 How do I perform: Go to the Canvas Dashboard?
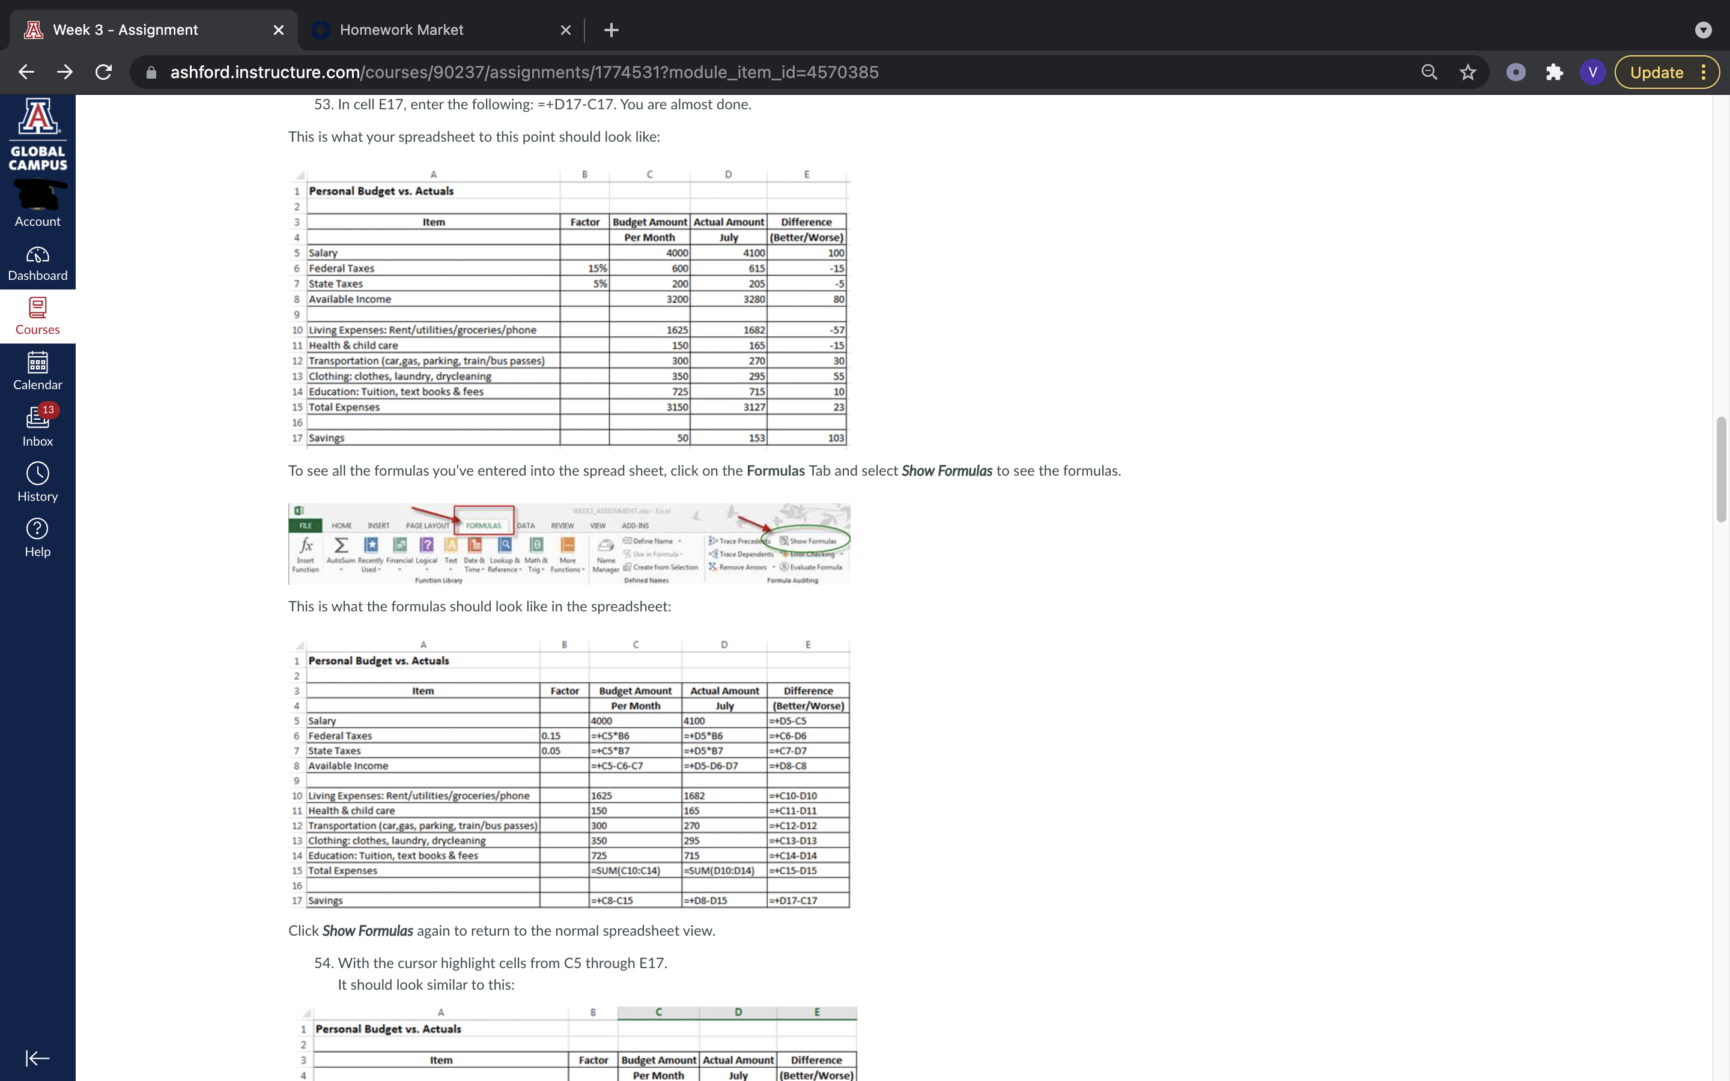coord(38,264)
